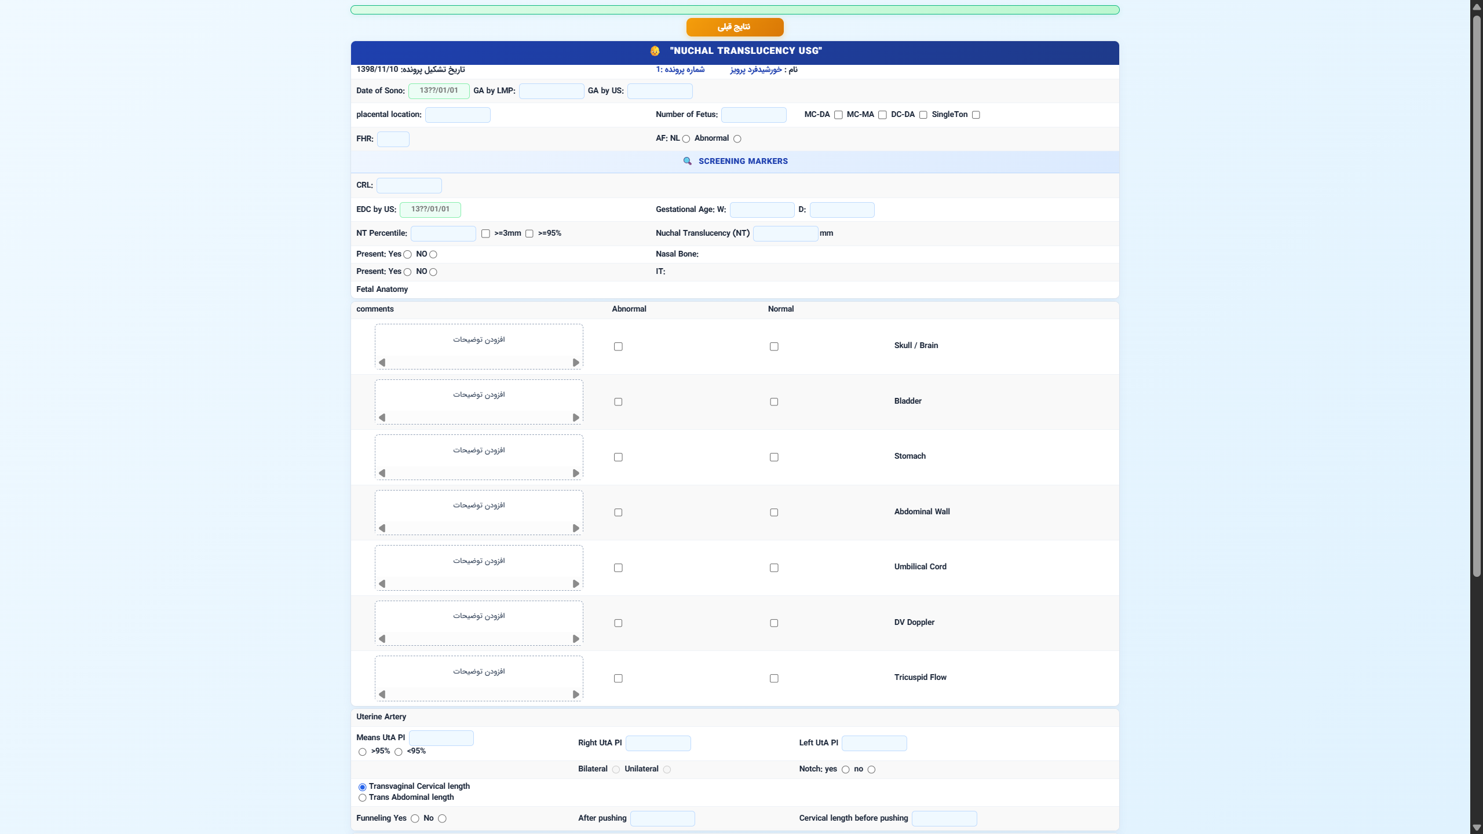Click the CRL input field
Screen dimensions: 1483x834
[409, 185]
